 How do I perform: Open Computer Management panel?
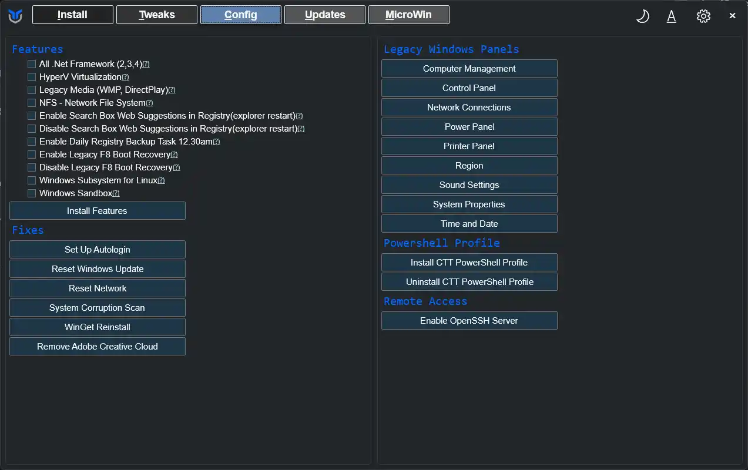point(469,69)
